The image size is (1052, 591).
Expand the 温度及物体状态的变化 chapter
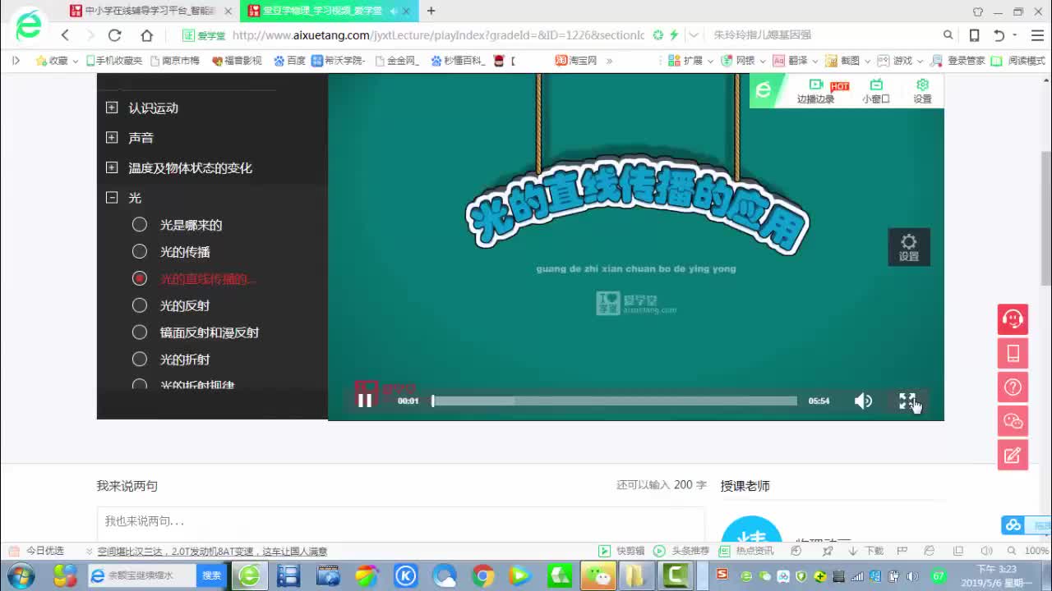coord(112,167)
